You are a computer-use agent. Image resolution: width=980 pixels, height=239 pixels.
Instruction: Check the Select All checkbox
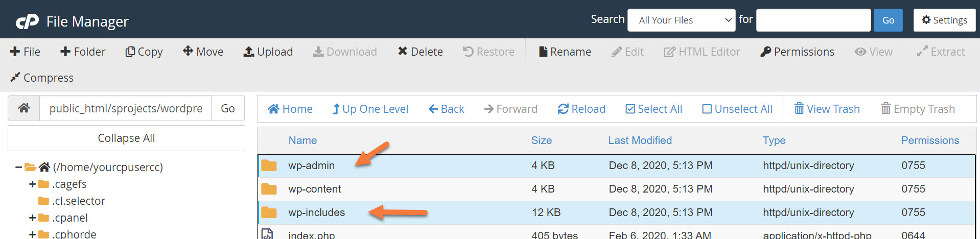pos(631,109)
